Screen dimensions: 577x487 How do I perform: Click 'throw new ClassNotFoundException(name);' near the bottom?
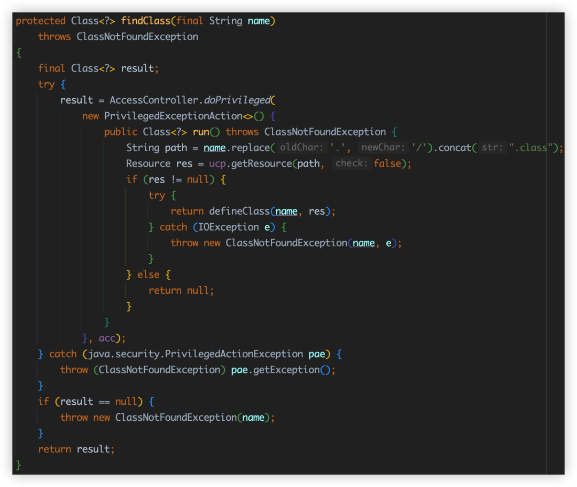pyautogui.click(x=167, y=417)
